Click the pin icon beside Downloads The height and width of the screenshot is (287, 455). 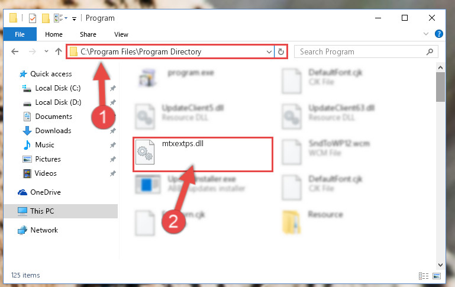click(113, 131)
